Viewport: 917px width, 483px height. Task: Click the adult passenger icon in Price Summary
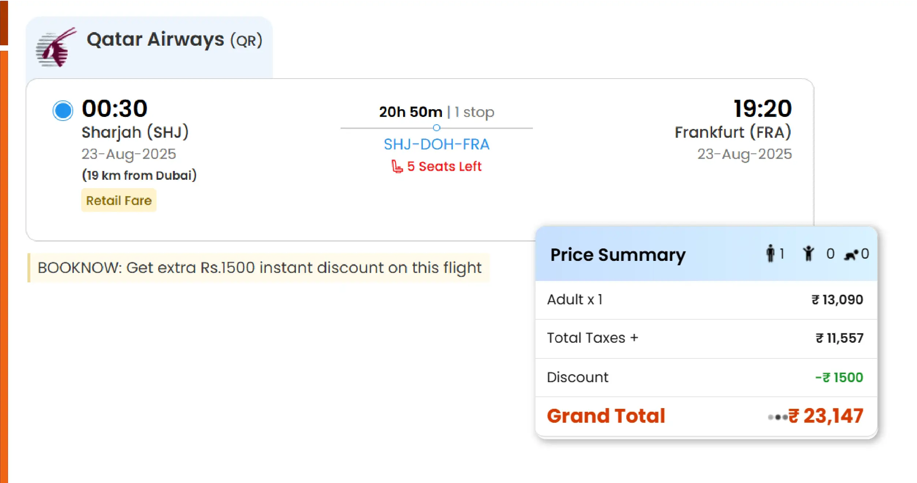tap(770, 254)
